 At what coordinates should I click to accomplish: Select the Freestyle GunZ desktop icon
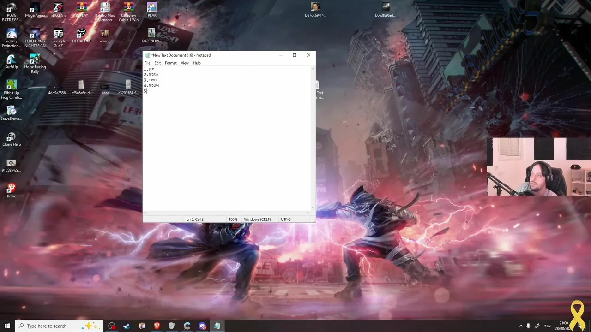coord(58,38)
